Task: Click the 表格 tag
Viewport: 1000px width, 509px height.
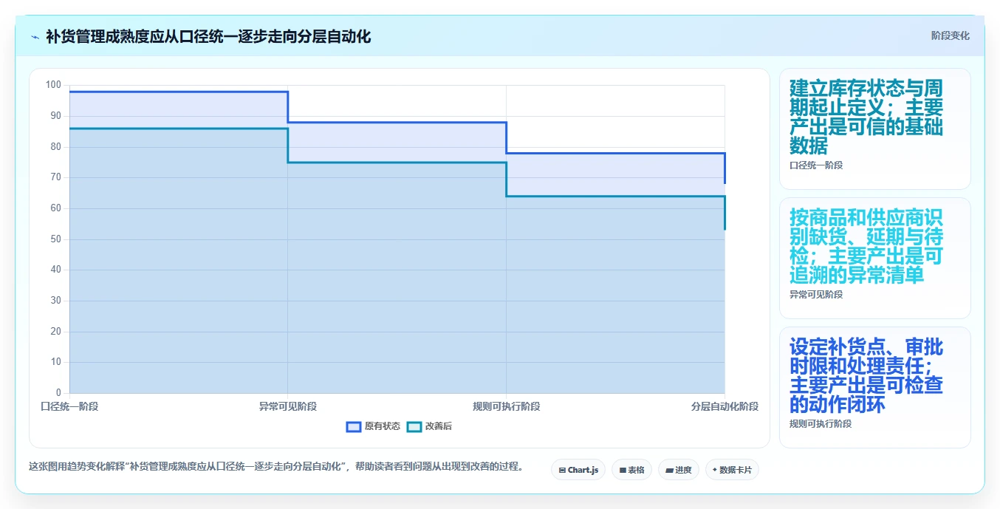Action: coord(631,470)
